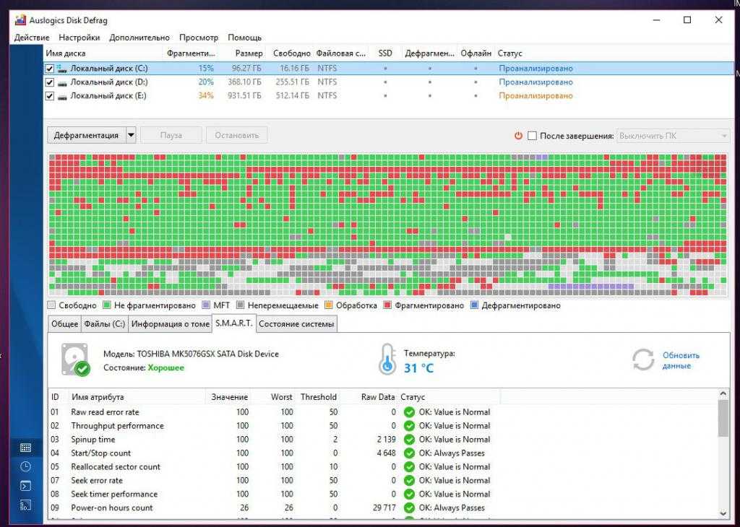
Task: Open the Дополнительно menu
Action: (x=139, y=38)
